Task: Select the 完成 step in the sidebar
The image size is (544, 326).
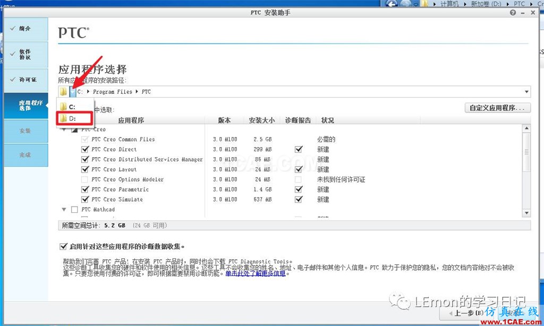Action: 26,155
